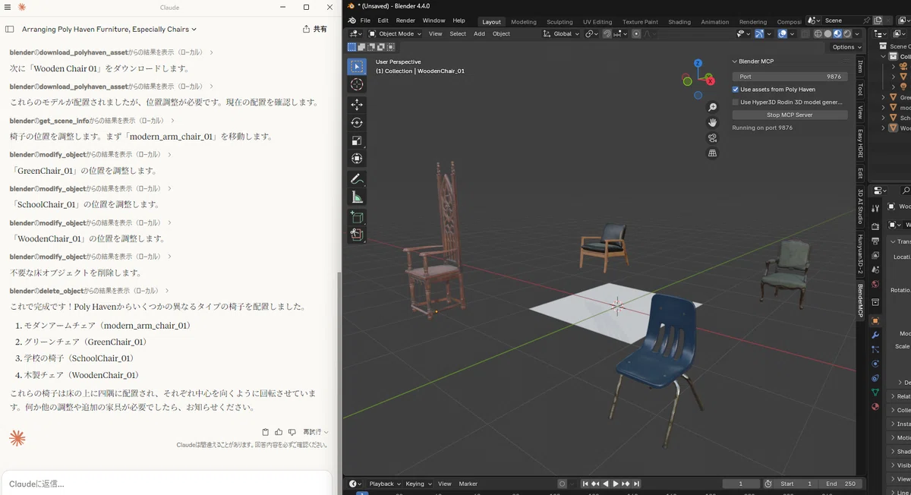
Task: Play animation in timeline
Action: 616,484
